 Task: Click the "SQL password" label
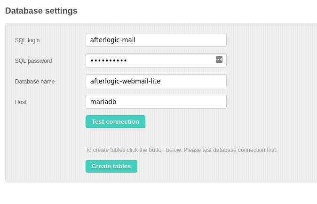click(x=33, y=61)
